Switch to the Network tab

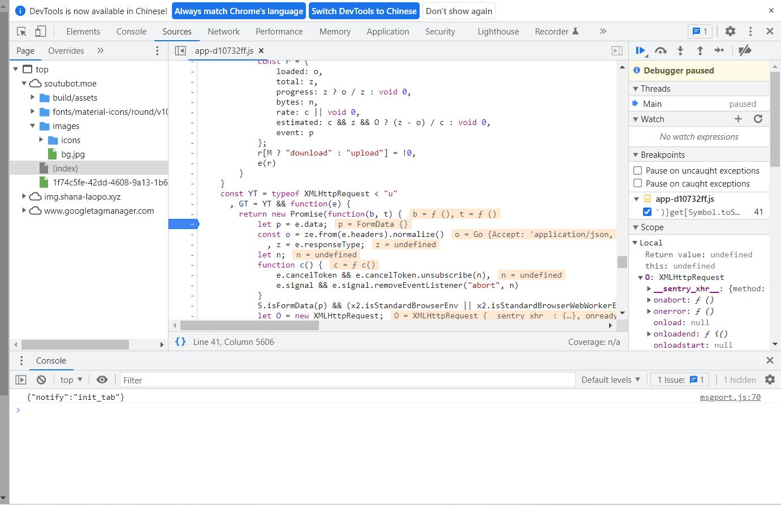(x=224, y=32)
